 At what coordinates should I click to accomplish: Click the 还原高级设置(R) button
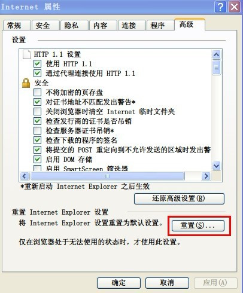pos(179,199)
